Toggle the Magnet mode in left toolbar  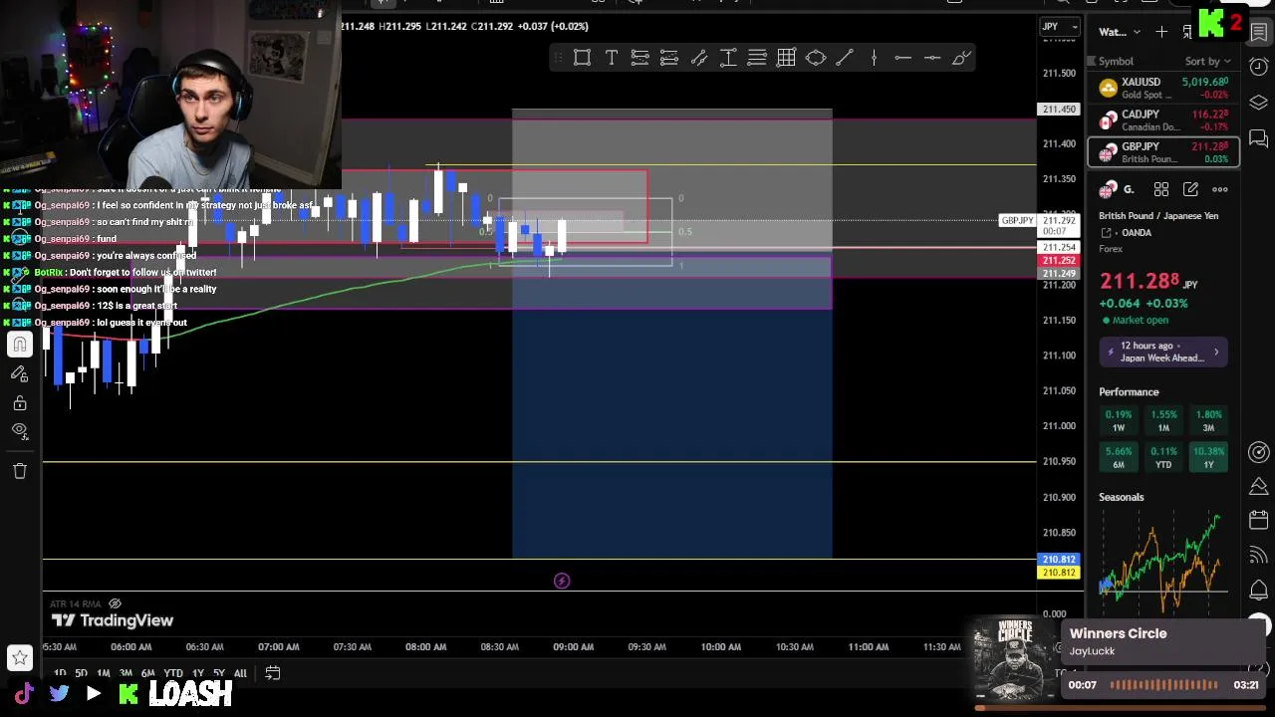[x=19, y=345]
